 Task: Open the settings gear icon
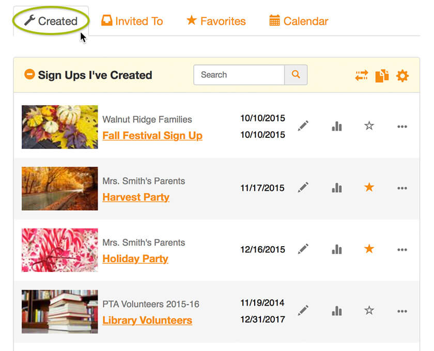point(402,76)
